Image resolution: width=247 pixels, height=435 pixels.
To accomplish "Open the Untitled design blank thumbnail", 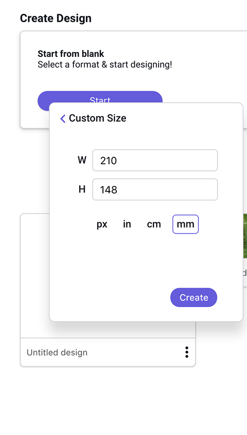I will (x=35, y=275).
